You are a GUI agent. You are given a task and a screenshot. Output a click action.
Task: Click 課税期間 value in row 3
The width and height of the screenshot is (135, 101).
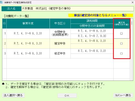pyautogui.click(x=92, y=51)
